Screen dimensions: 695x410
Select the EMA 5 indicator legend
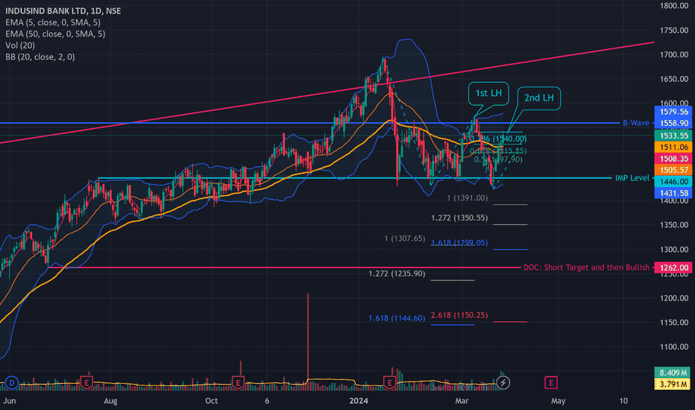click(53, 22)
